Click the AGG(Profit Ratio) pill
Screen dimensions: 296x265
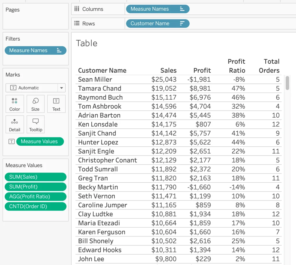coord(35,197)
